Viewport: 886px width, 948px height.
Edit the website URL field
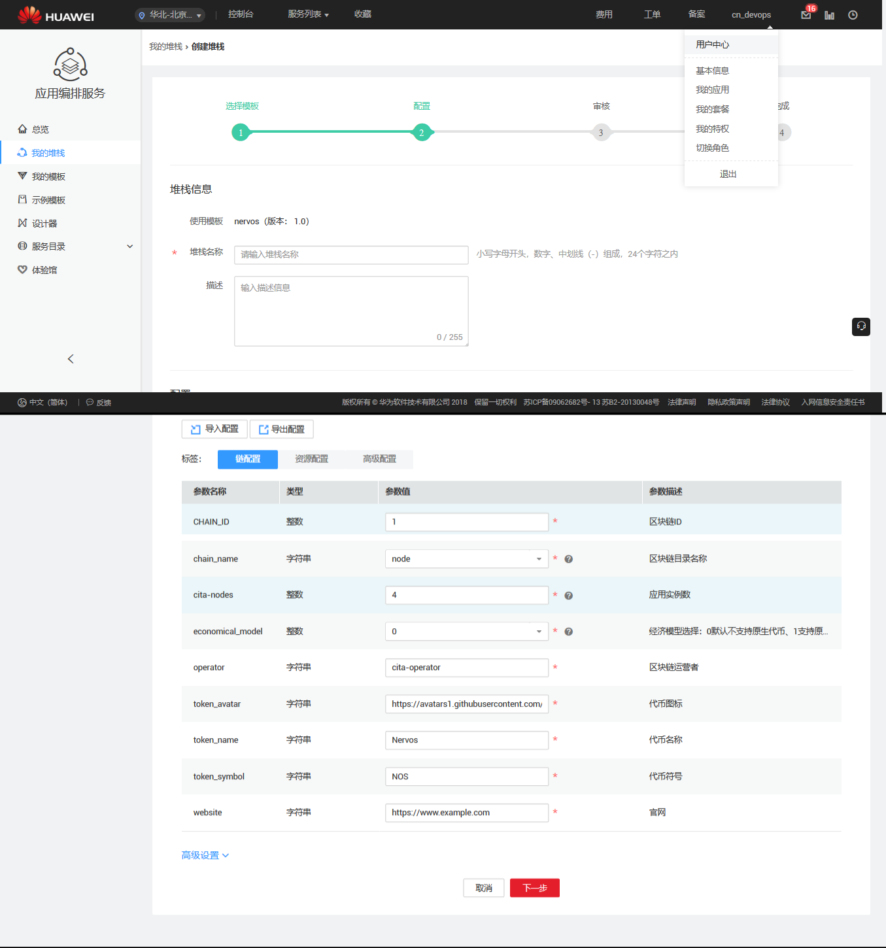point(467,813)
